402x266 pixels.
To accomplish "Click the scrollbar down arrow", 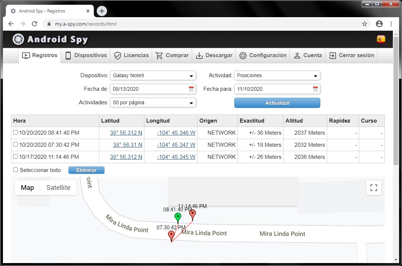I will point(396,260).
